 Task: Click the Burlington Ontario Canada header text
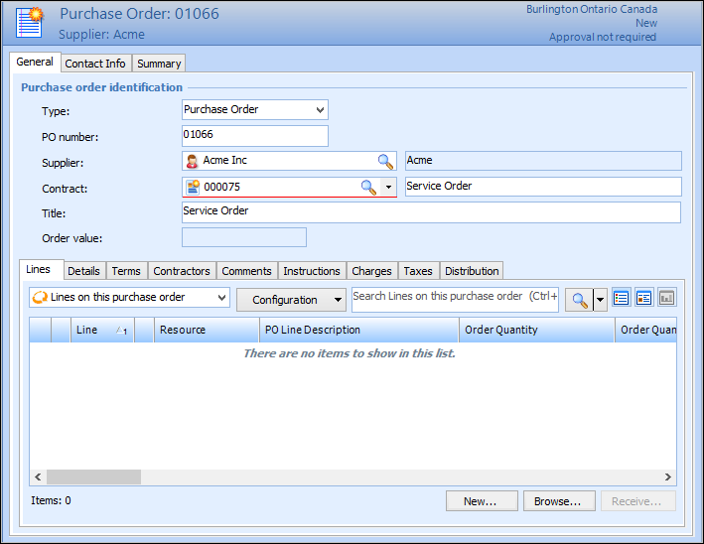[592, 9]
